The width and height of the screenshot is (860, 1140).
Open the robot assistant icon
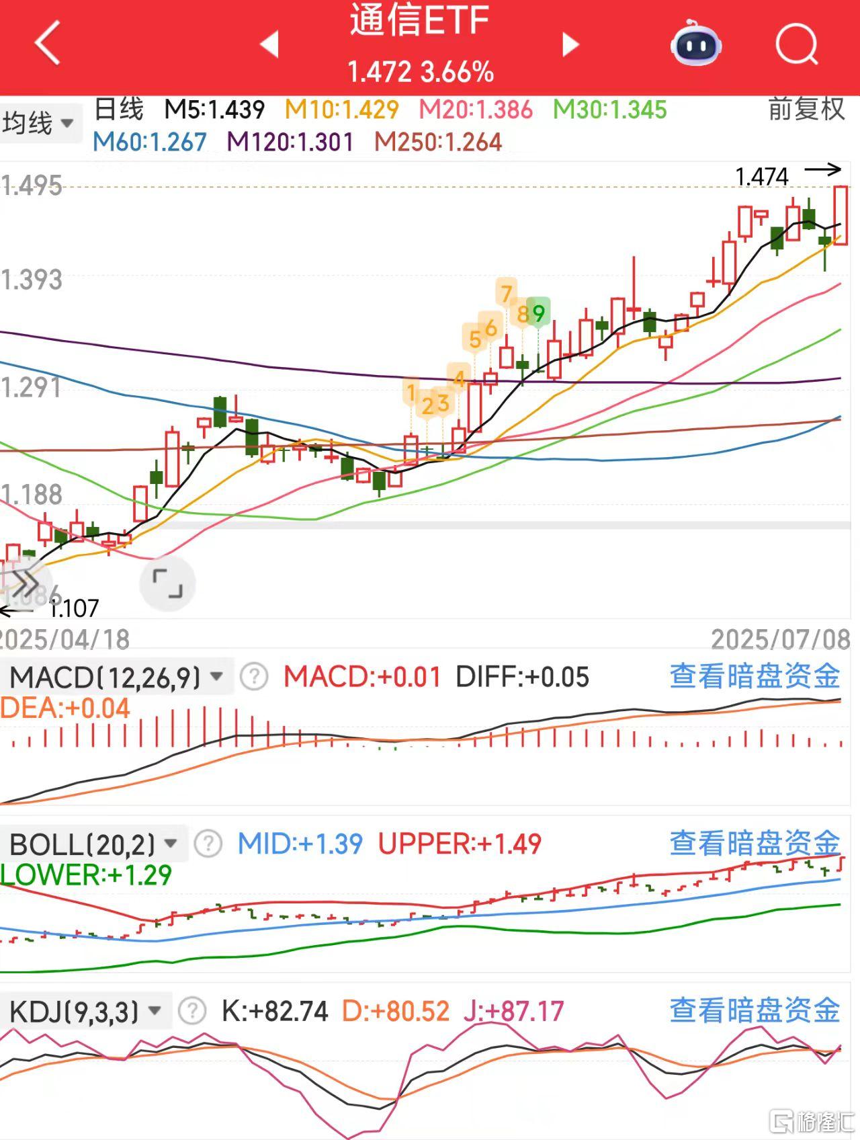(x=696, y=42)
